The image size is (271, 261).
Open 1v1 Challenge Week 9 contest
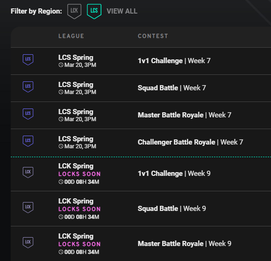click(x=174, y=174)
